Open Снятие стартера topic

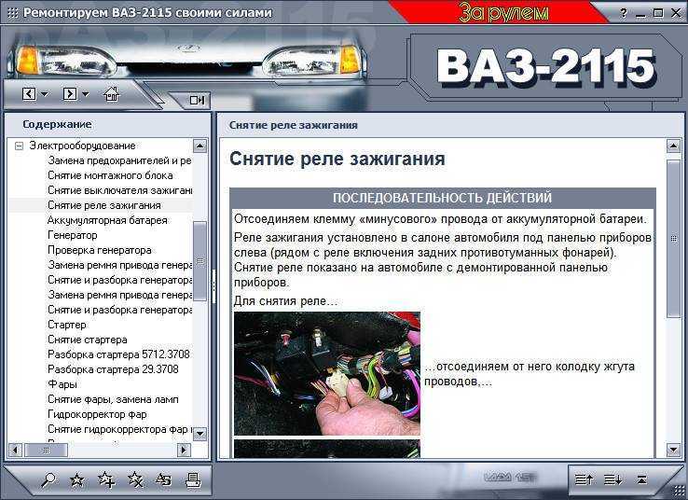pos(88,340)
